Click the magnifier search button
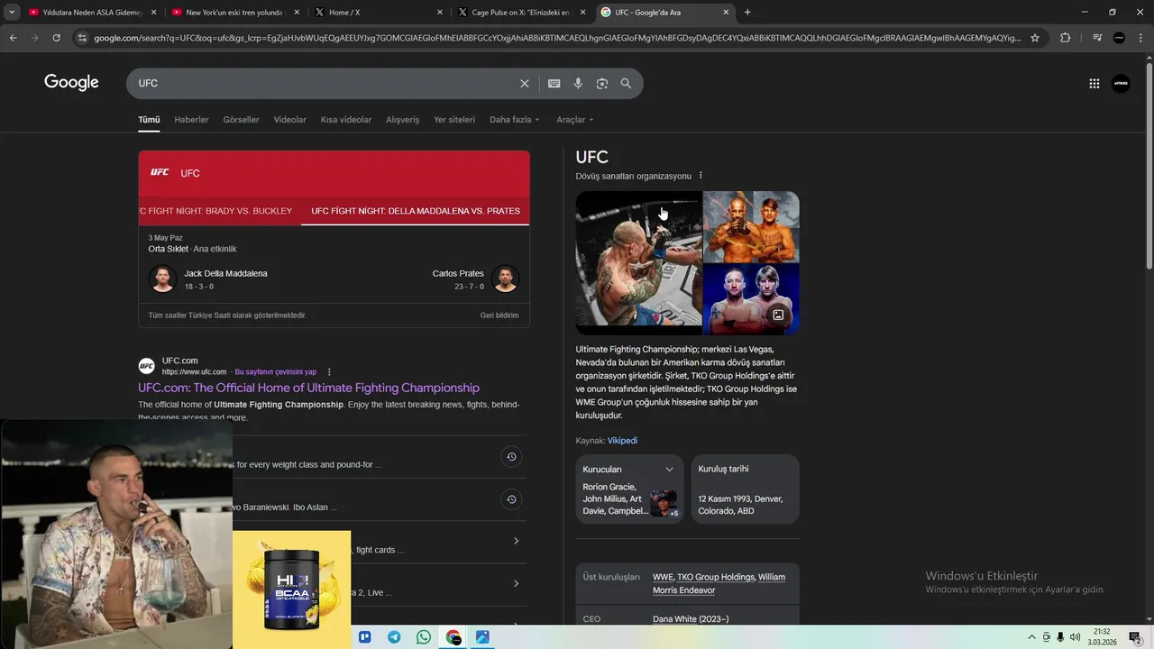The image size is (1154, 649). 626,83
